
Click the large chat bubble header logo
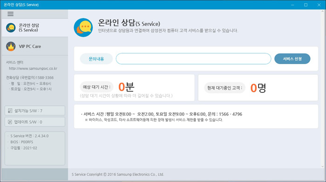click(83, 27)
